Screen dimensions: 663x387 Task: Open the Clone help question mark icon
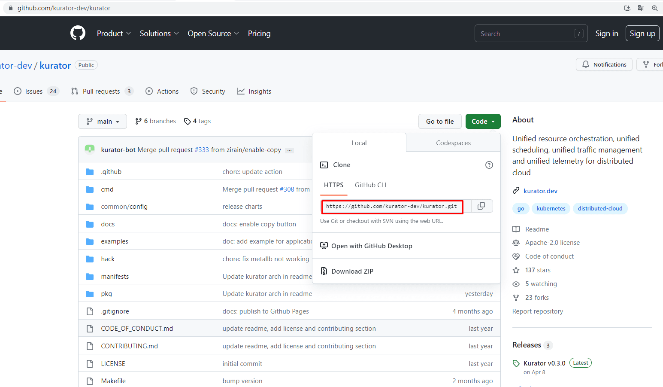(489, 165)
